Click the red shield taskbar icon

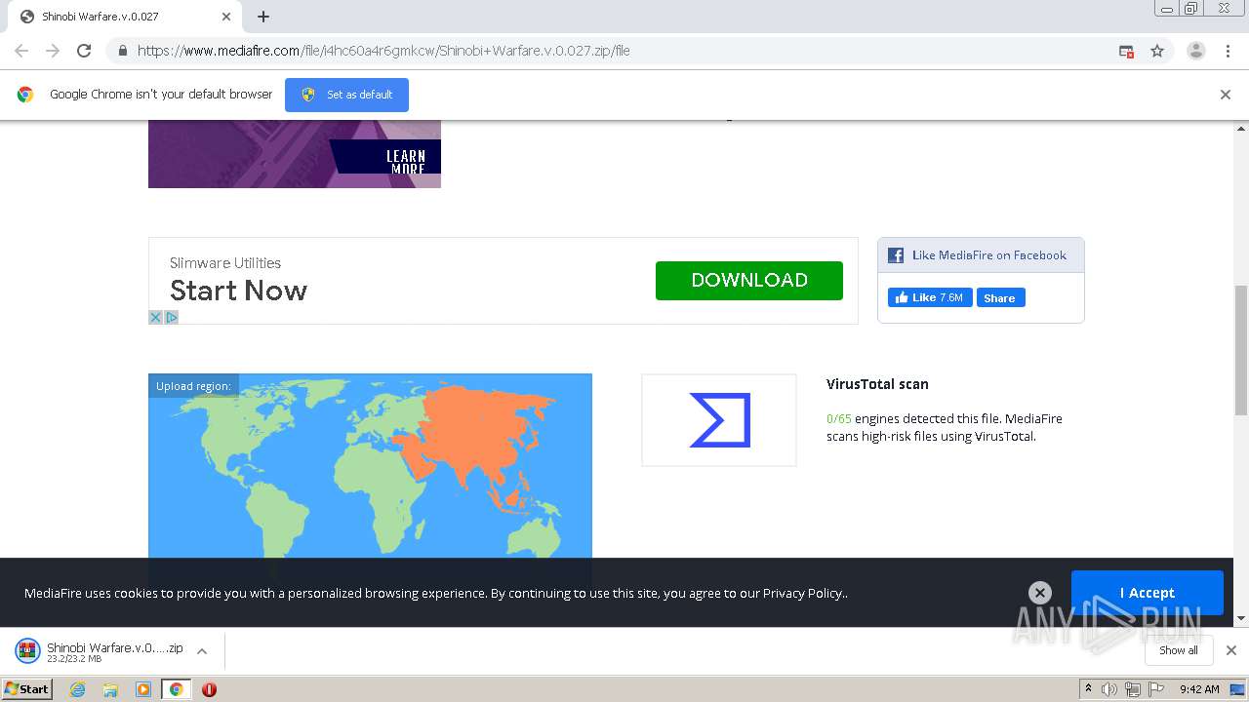[209, 689]
